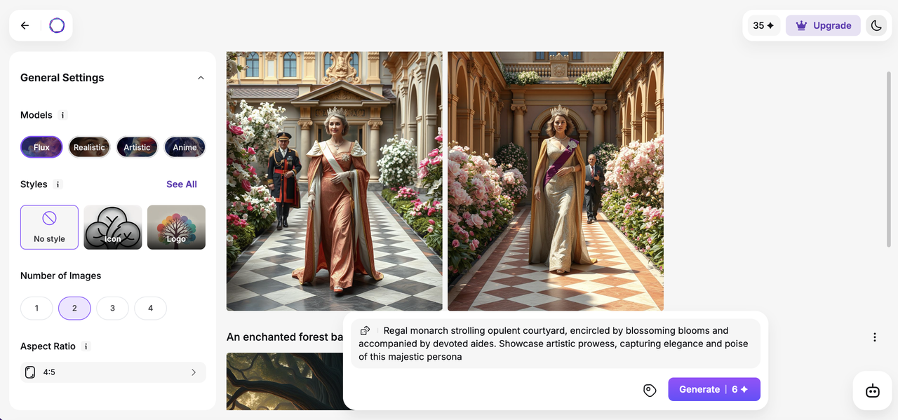The width and height of the screenshot is (898, 420).
Task: Click the Models info icon
Action: tap(62, 115)
